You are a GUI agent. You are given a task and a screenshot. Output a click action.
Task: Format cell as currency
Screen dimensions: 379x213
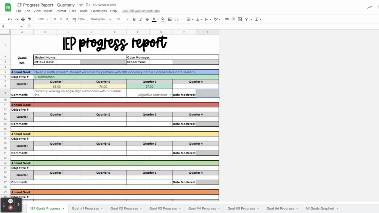[55, 19]
